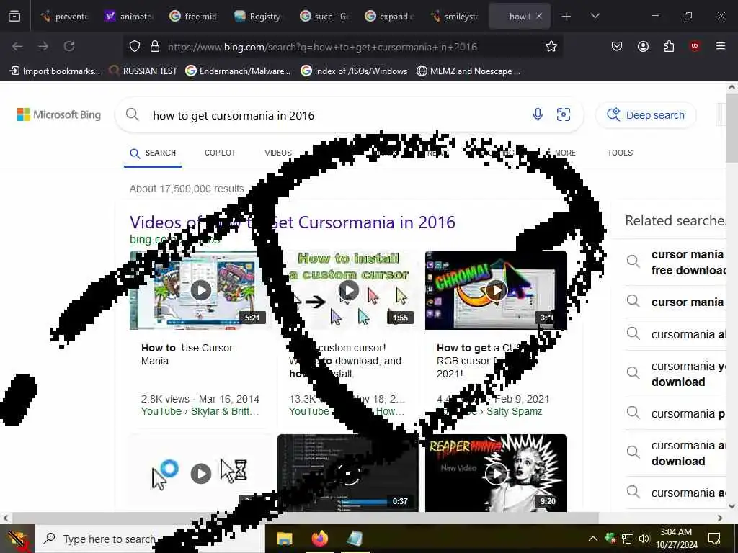The height and width of the screenshot is (553, 738).
Task: Show hidden system tray icons chevron
Action: 593,539
